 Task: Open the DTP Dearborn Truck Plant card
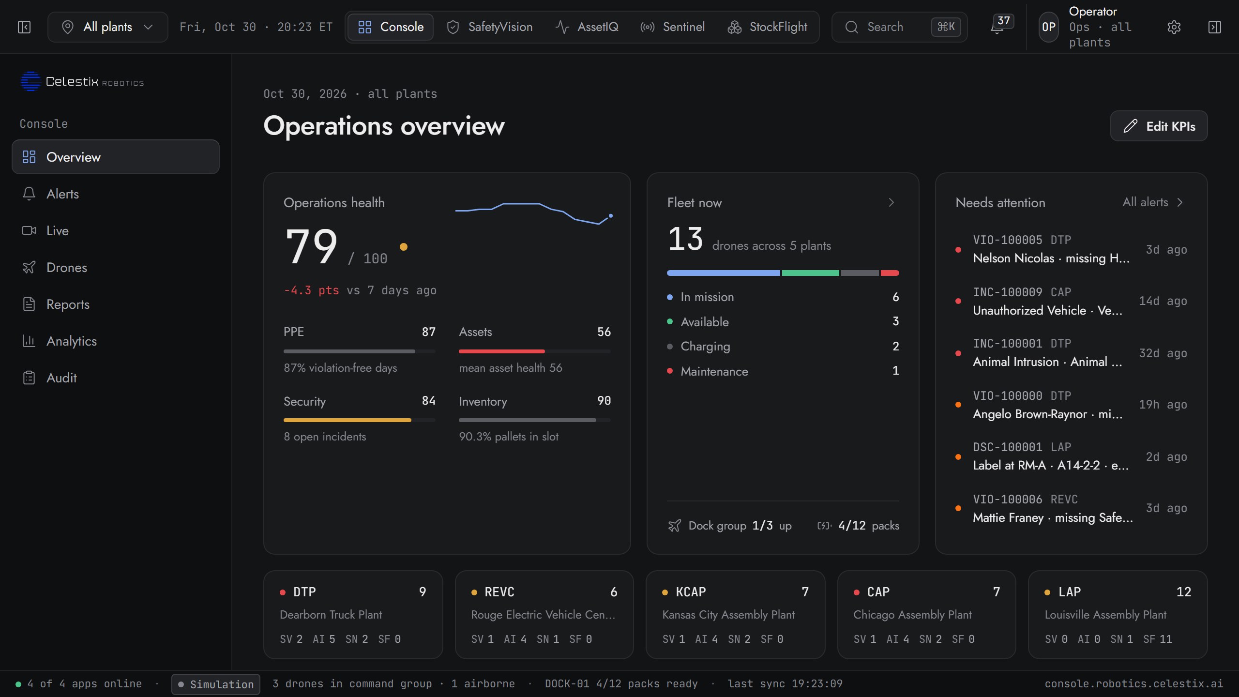click(353, 615)
